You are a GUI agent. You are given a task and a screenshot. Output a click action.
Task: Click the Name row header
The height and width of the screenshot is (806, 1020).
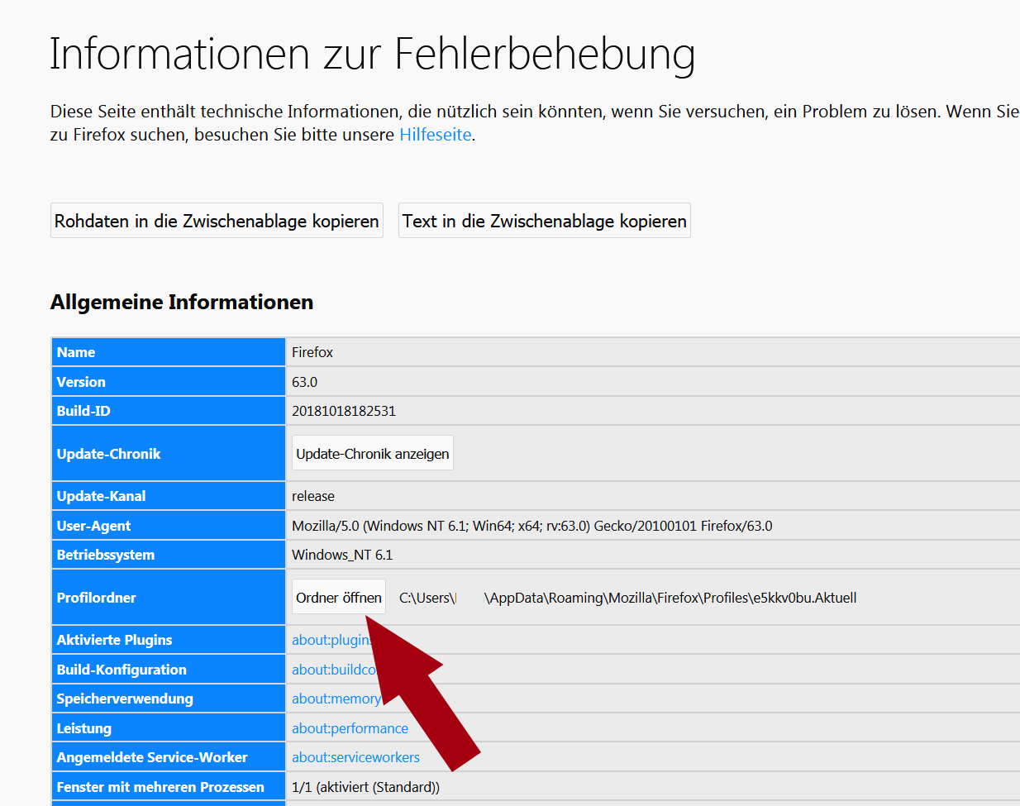coord(169,352)
